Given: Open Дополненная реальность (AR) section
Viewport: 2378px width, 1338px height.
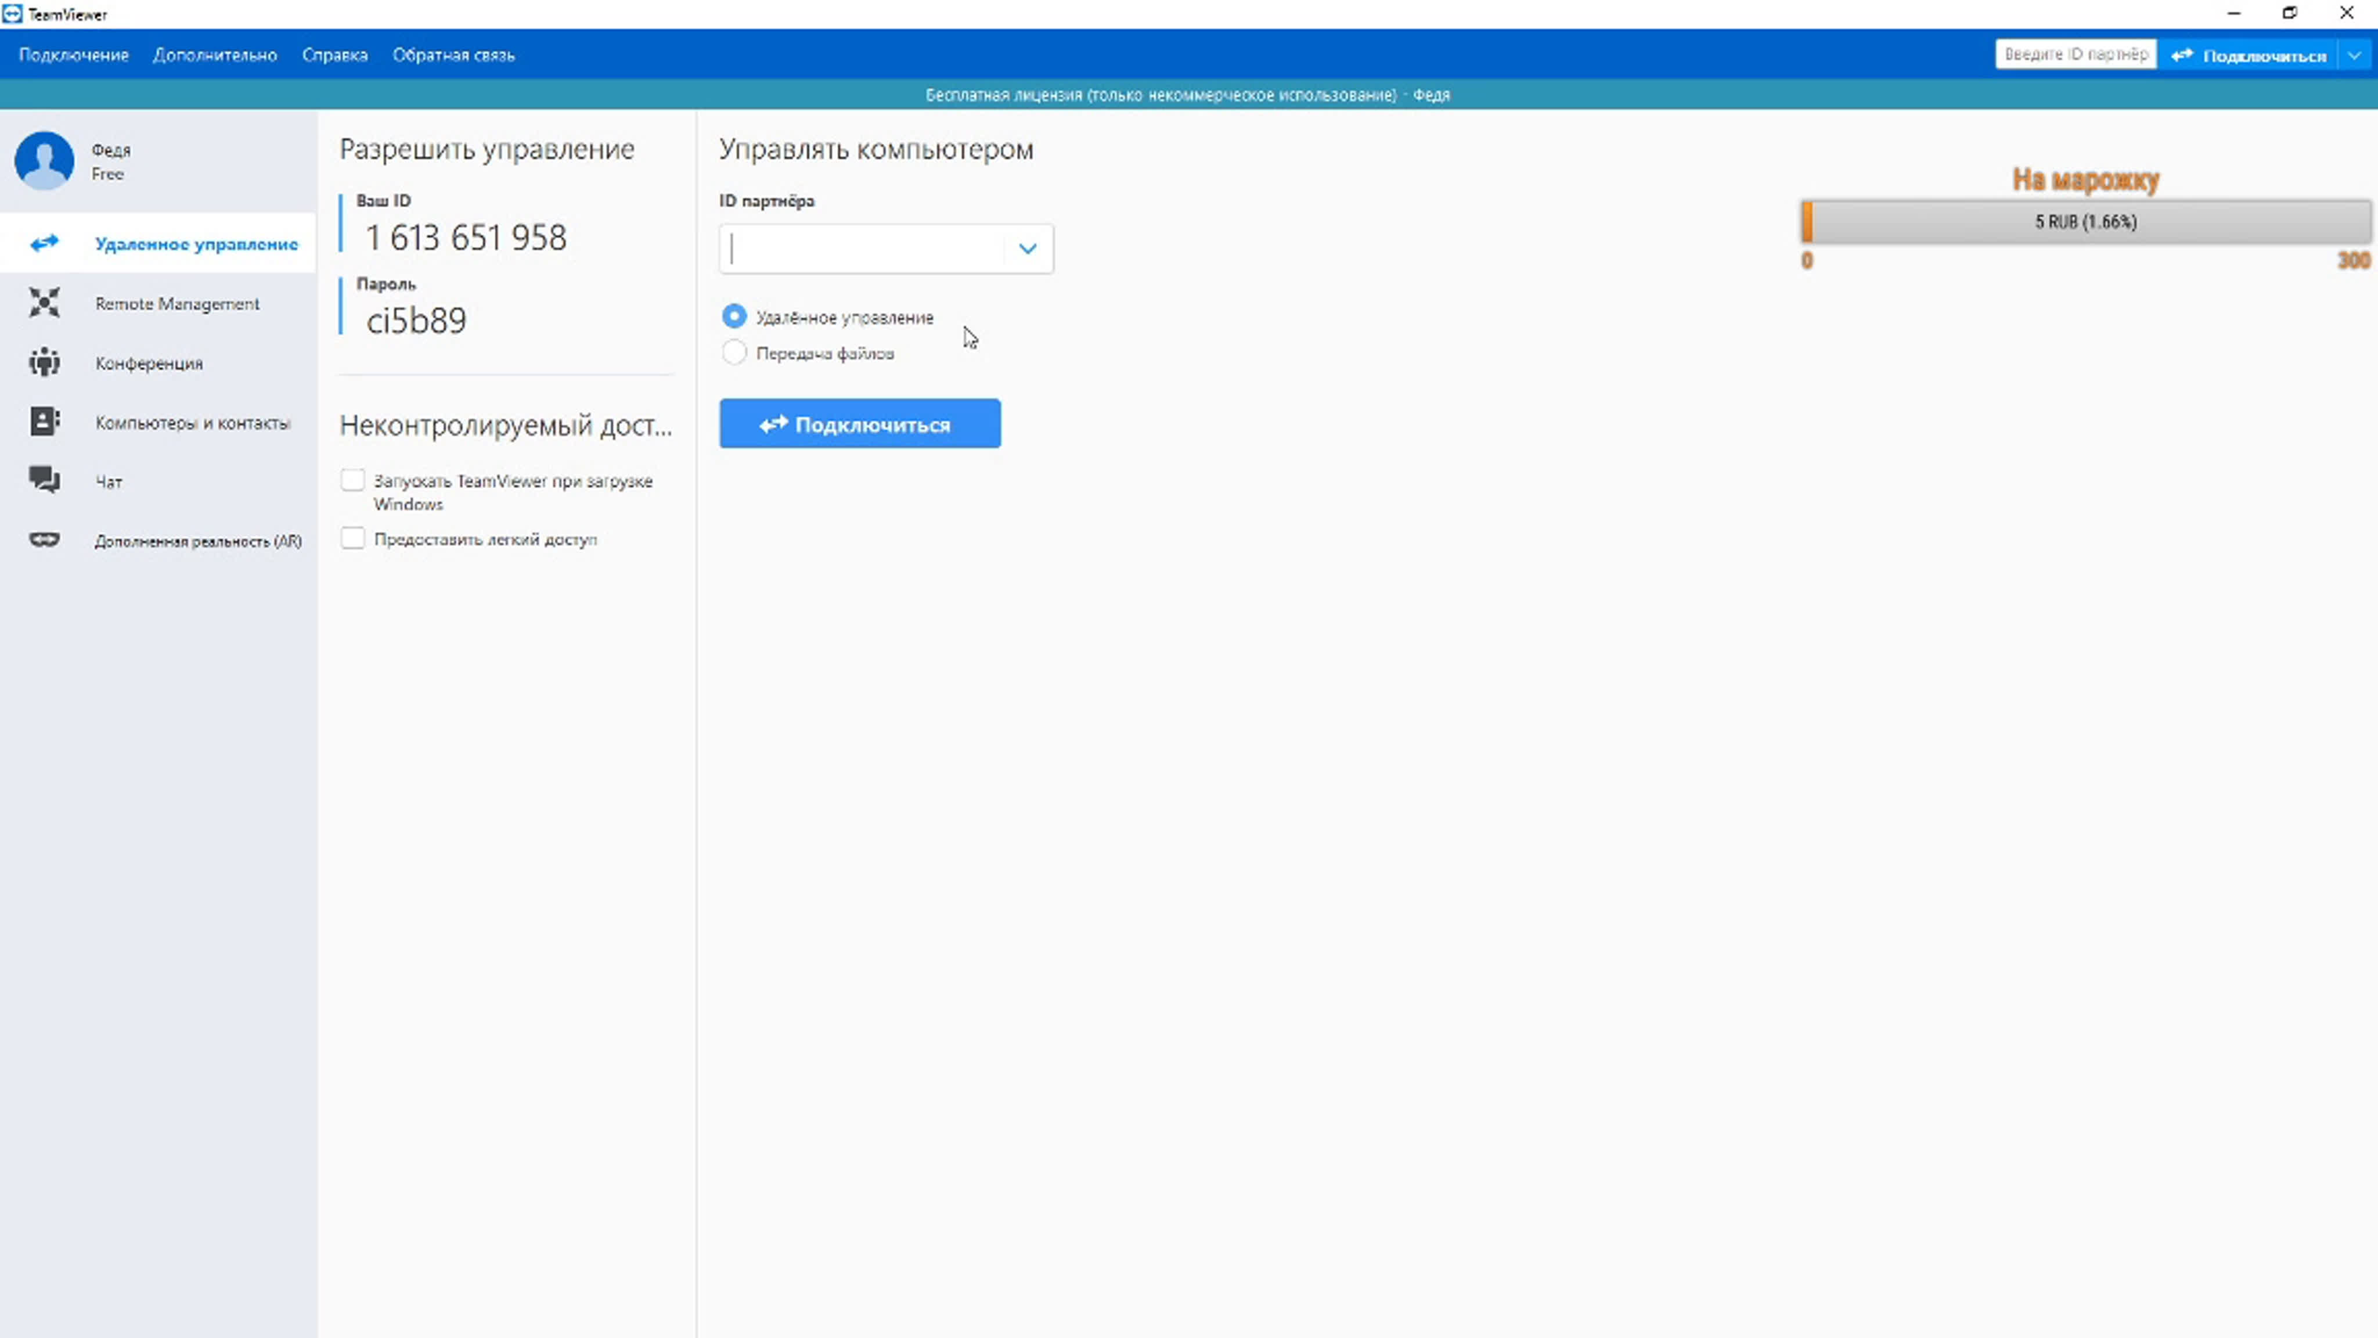Looking at the screenshot, I should tap(158, 540).
